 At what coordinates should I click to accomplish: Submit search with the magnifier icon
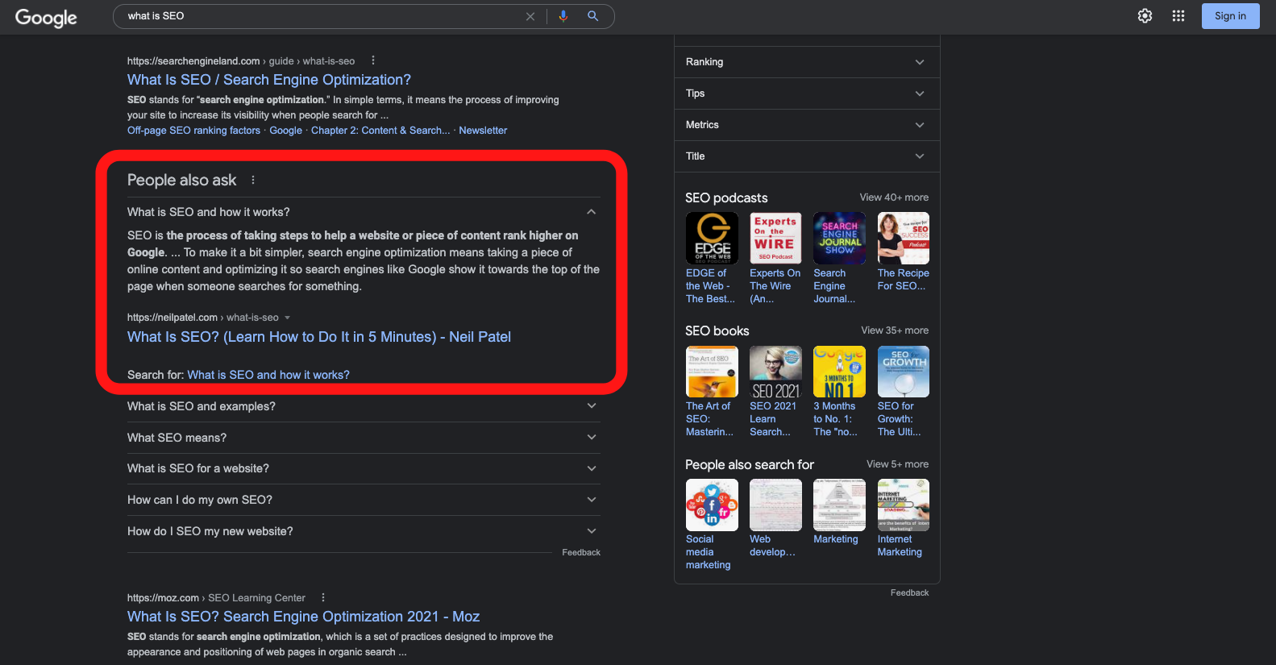pos(593,16)
